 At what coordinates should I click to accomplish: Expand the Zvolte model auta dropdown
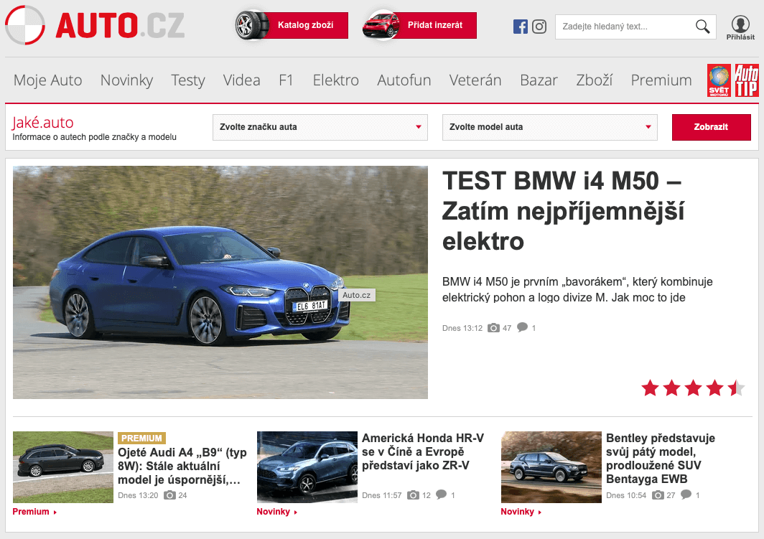click(x=549, y=127)
